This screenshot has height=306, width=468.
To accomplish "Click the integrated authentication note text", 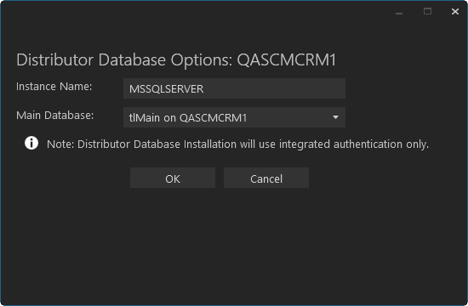I will 237,144.
